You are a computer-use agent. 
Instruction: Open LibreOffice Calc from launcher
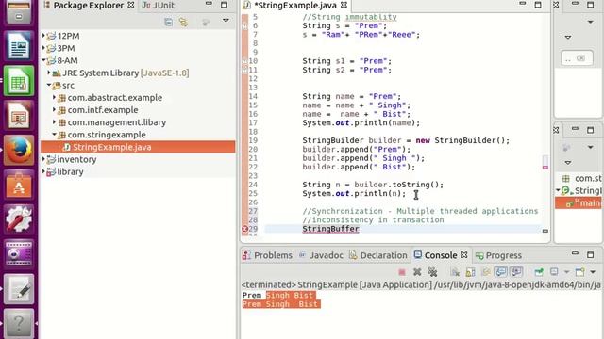[19, 80]
